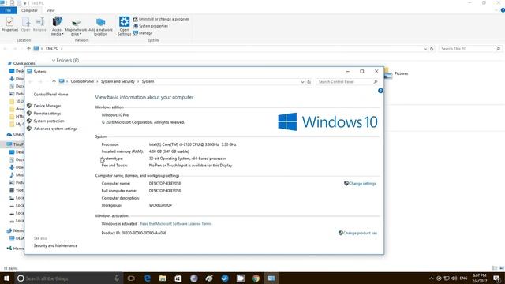Image resolution: width=505 pixels, height=284 pixels.
Task: Click the taskbar clock showing date and time
Action: pos(479,278)
